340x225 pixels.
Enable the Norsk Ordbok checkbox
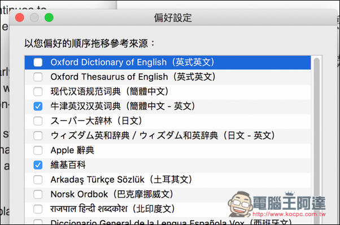(x=38, y=194)
